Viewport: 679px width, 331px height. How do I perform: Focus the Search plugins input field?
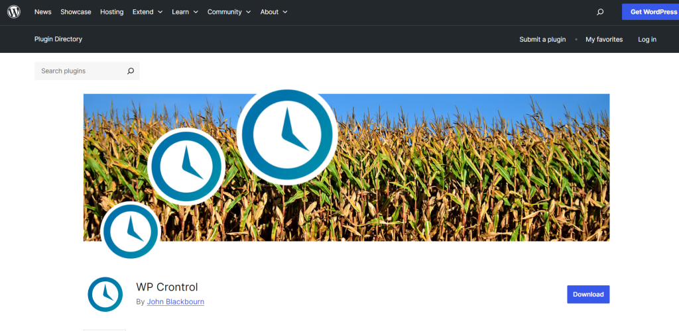pos(80,71)
